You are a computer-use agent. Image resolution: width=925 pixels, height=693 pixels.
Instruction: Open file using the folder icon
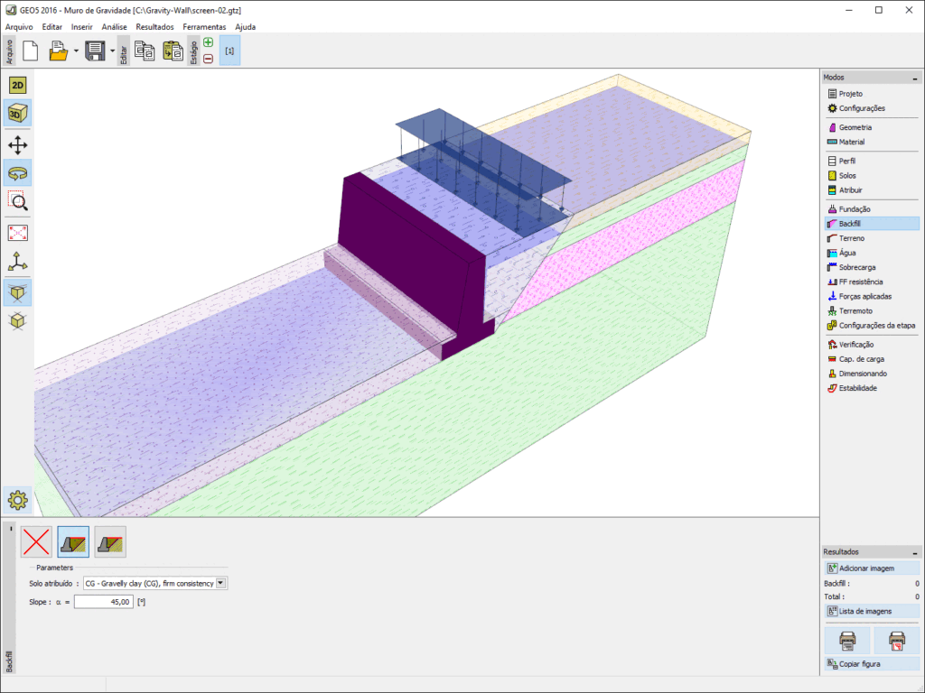58,51
